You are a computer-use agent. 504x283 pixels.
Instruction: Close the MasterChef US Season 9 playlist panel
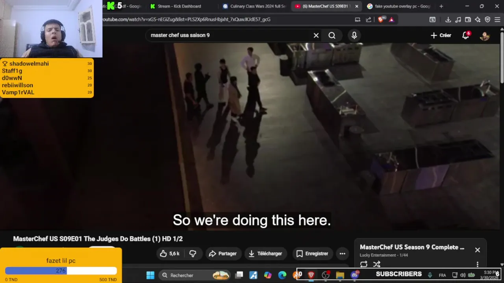pyautogui.click(x=477, y=250)
